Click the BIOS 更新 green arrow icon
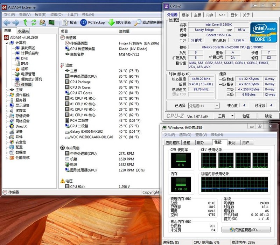This screenshot has width=280, height=245. pyautogui.click(x=111, y=22)
